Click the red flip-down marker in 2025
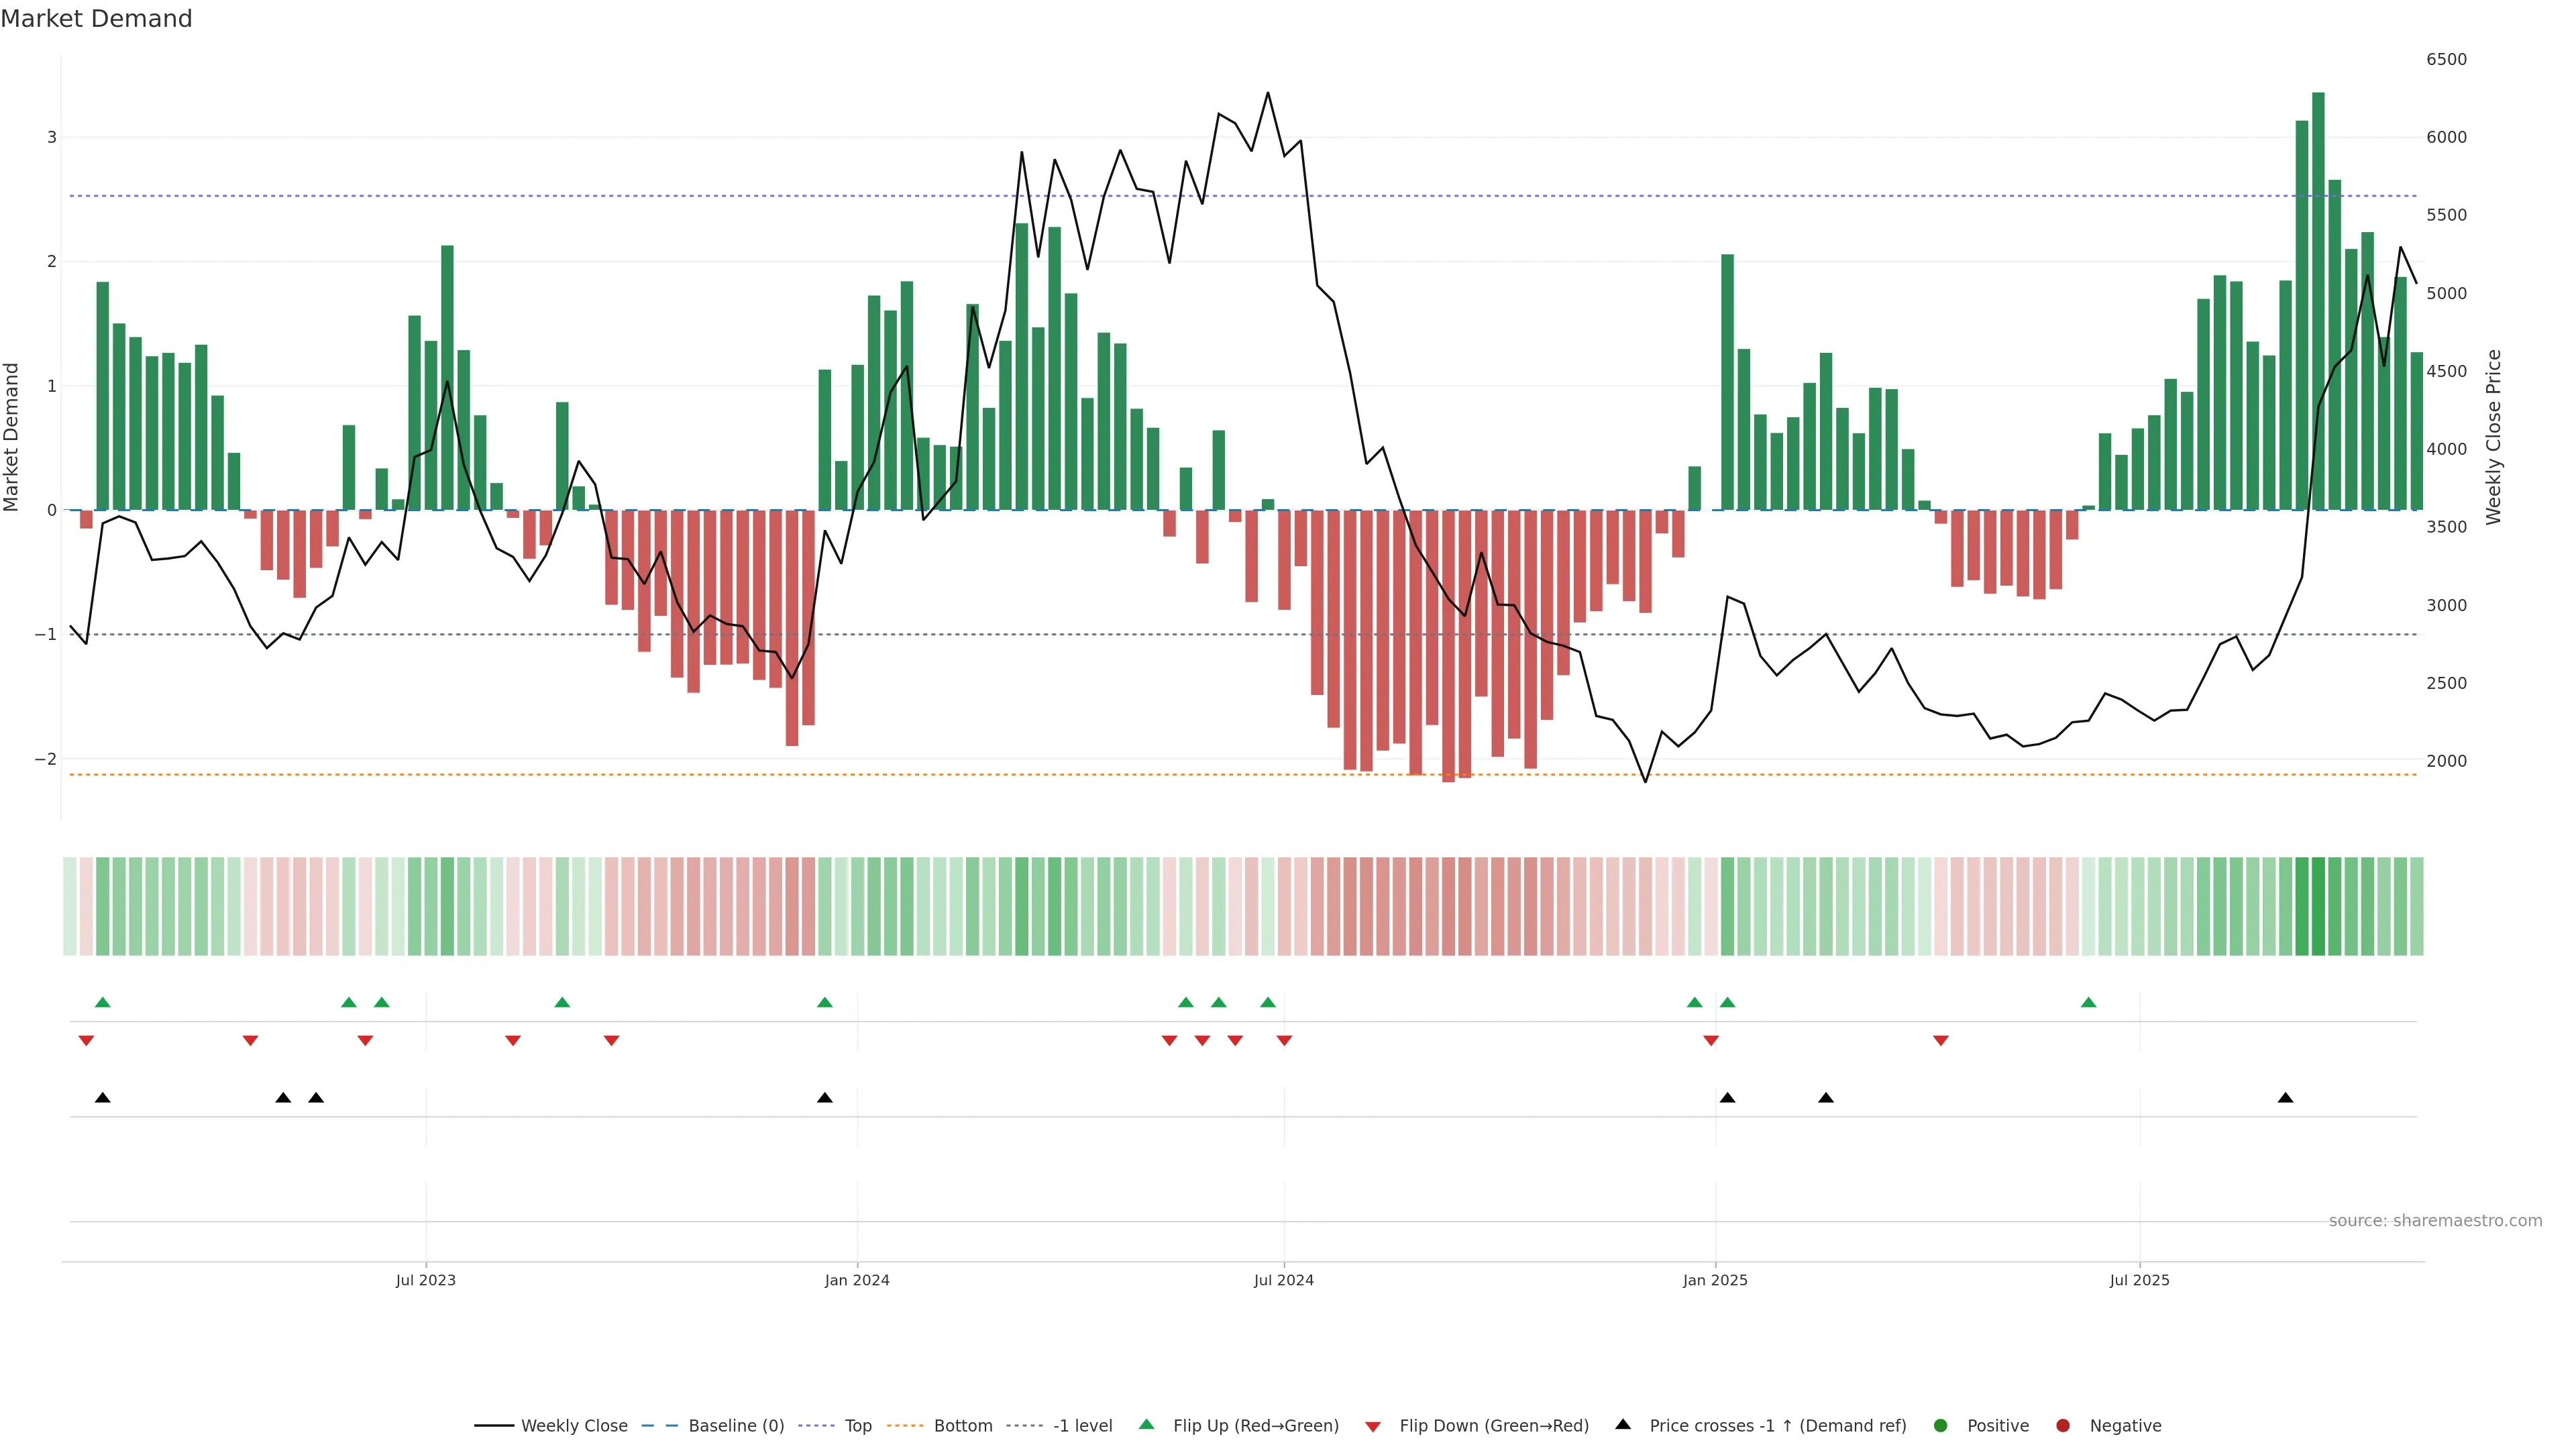 (x=1941, y=1041)
